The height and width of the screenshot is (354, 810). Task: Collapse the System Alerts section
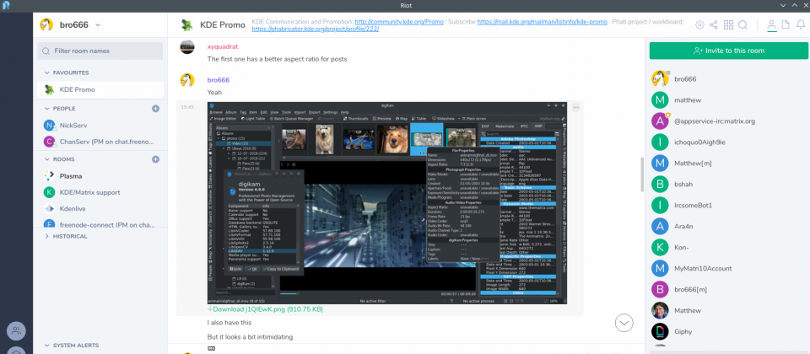pyautogui.click(x=71, y=346)
